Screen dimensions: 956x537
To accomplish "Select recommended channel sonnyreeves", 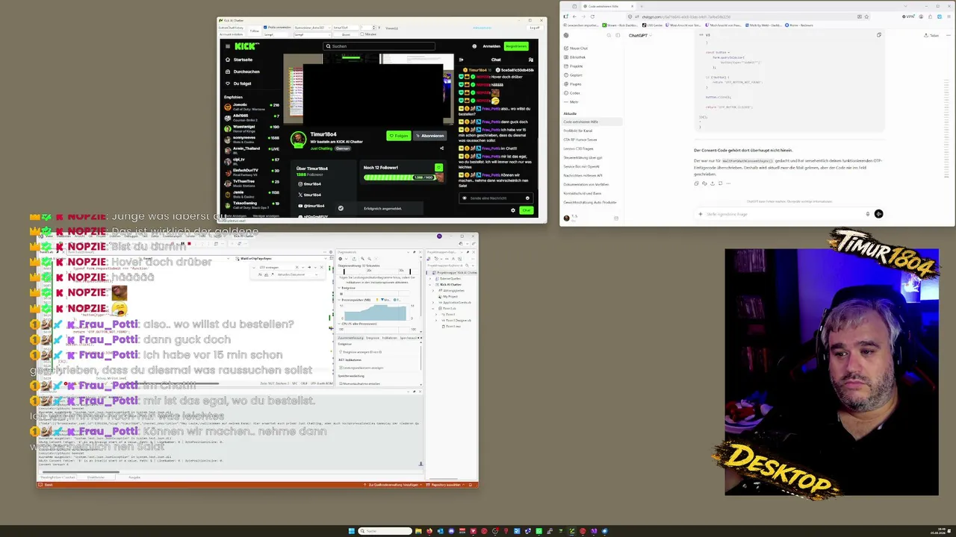I will click(252, 139).
